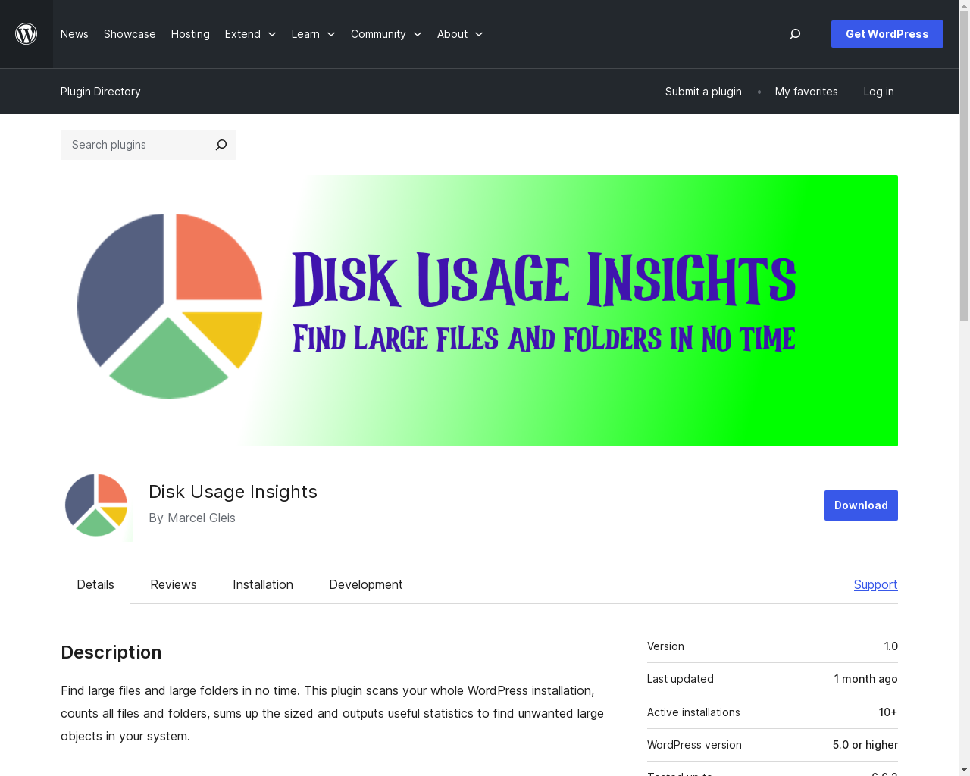Select the Details tab

[x=95, y=584]
